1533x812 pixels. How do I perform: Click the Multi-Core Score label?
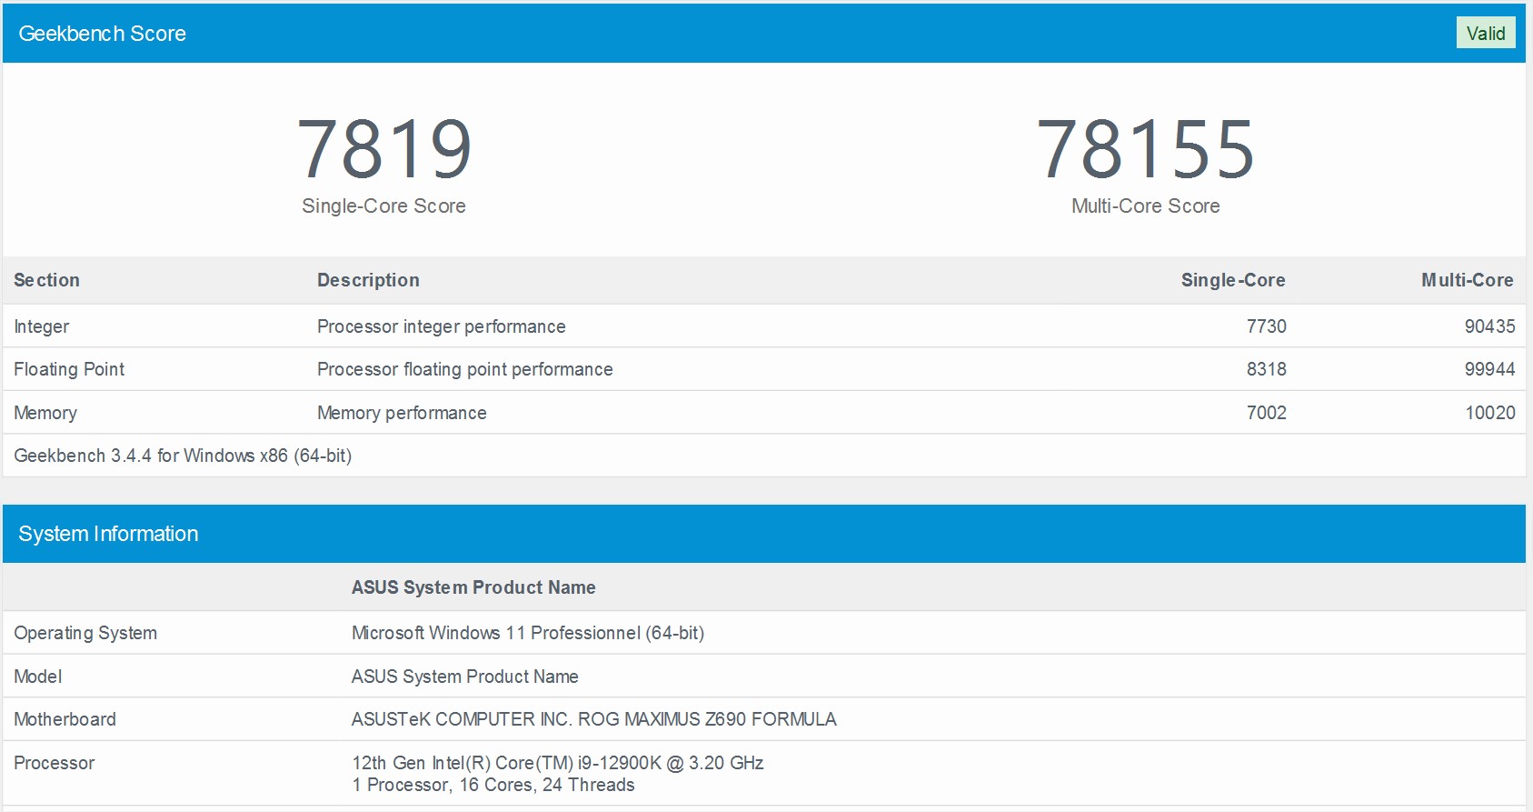coord(1145,206)
